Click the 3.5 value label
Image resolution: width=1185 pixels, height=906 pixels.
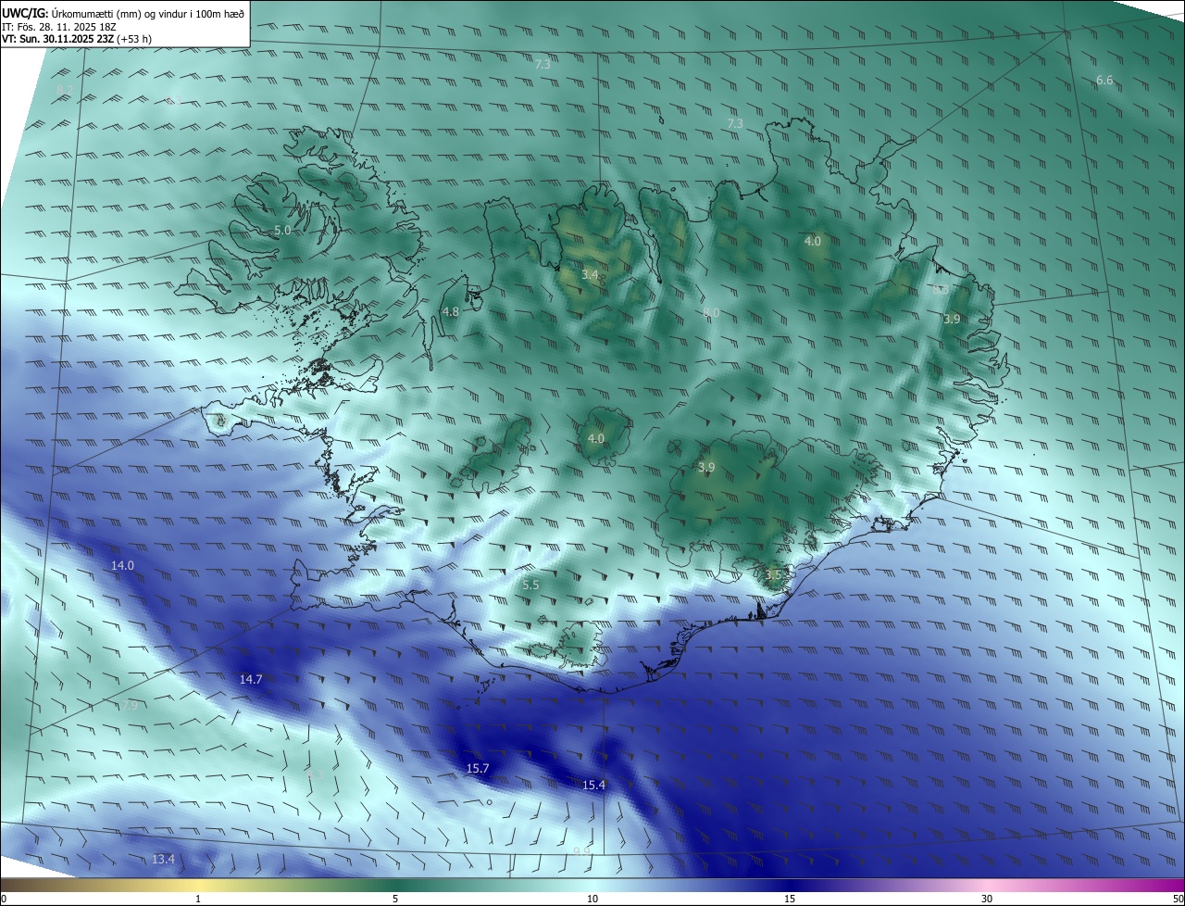click(774, 575)
